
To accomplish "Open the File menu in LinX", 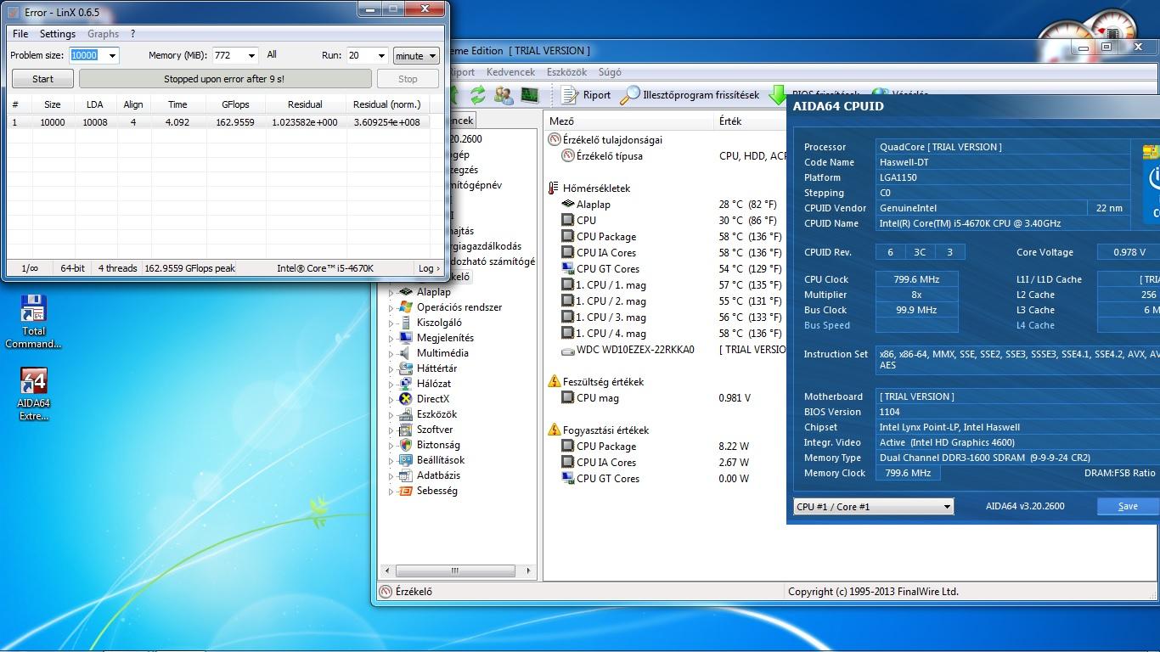I will pyautogui.click(x=20, y=34).
